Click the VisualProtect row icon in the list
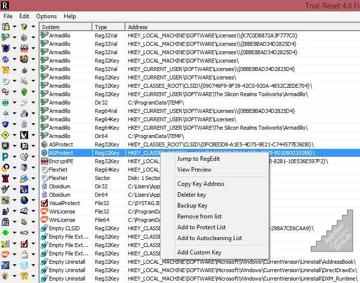360x283 pixels. click(x=44, y=203)
